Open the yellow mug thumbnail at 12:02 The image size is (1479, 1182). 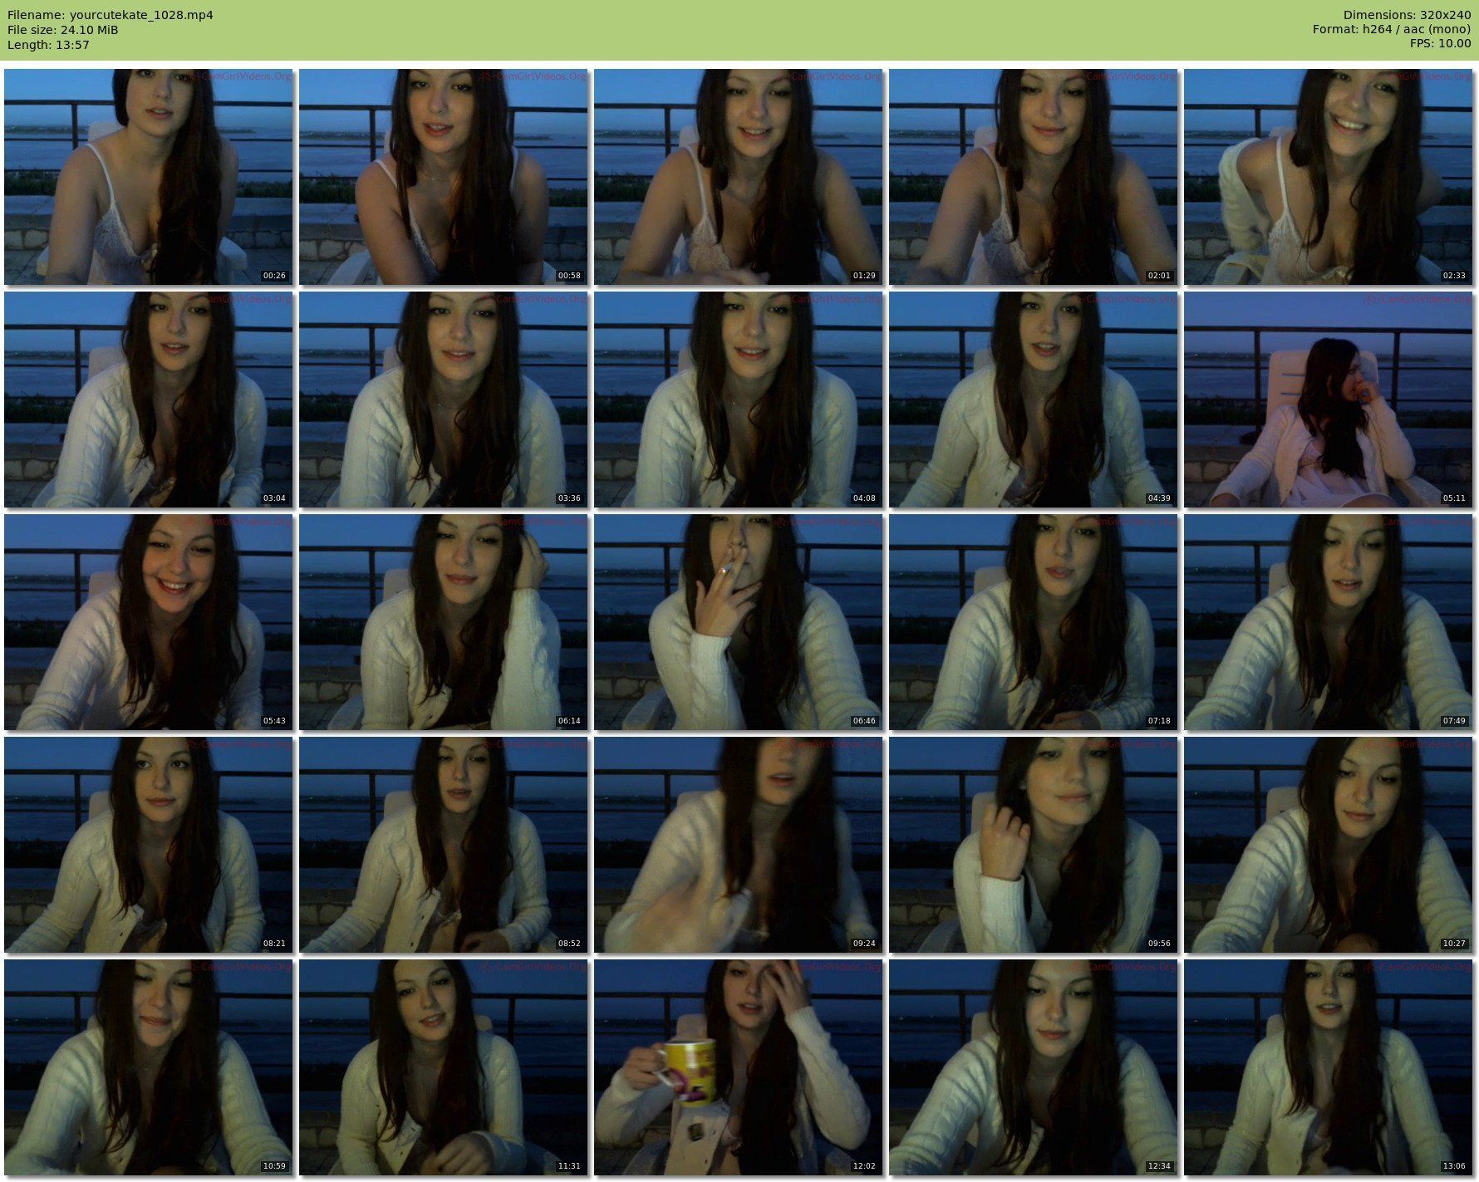738,1067
